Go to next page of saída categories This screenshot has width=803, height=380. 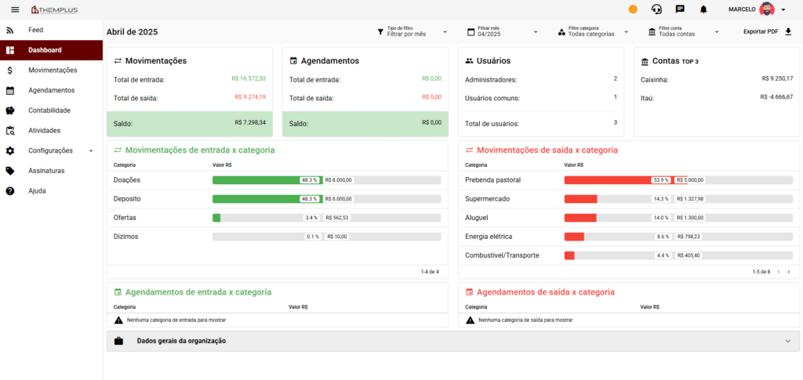[x=789, y=272]
